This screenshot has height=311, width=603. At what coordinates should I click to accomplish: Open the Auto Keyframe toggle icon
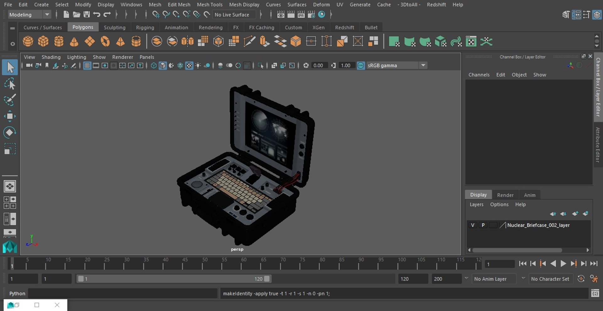coord(581,279)
